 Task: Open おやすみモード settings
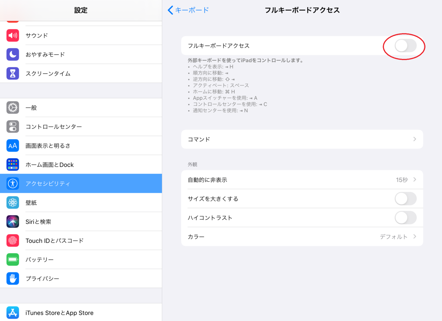pos(81,54)
